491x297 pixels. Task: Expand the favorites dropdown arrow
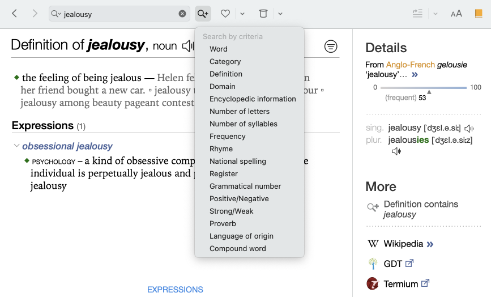pos(242,14)
